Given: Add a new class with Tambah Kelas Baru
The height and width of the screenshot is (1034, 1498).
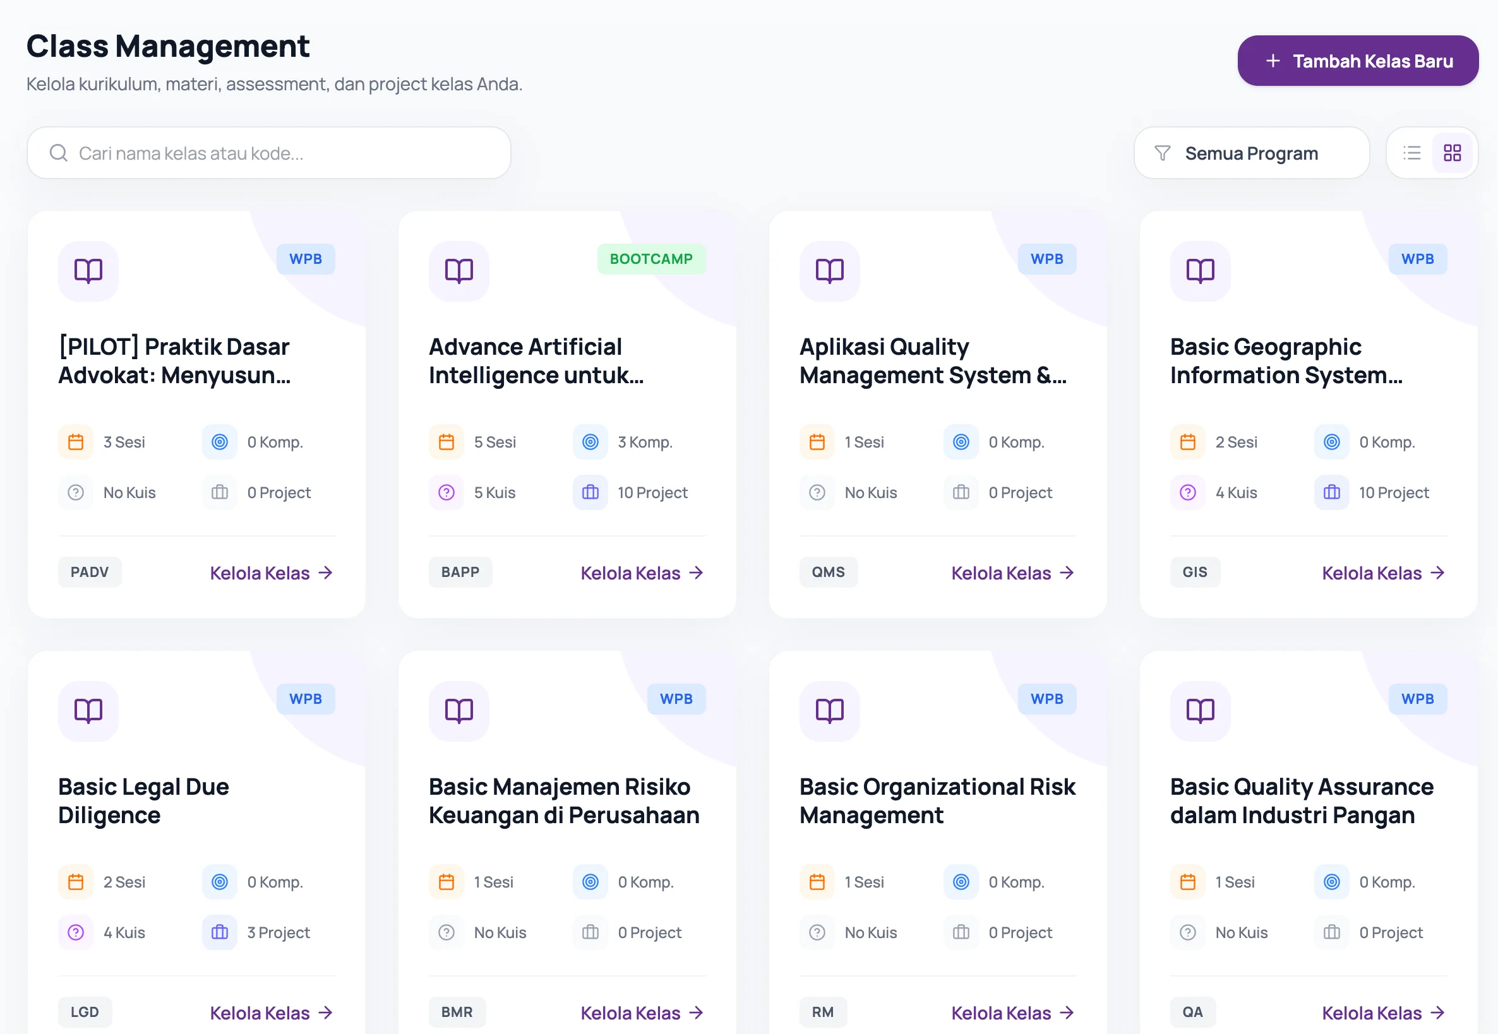Looking at the screenshot, I should pyautogui.click(x=1357, y=61).
